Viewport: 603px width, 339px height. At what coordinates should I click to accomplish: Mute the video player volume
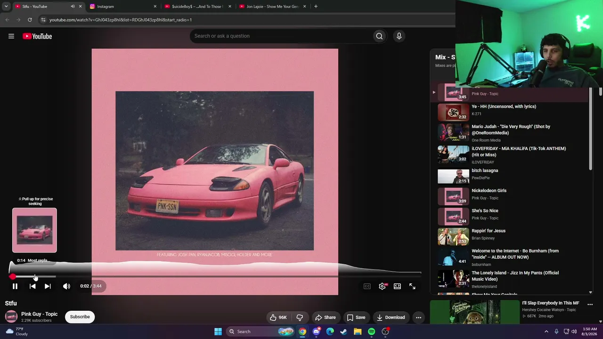(66, 286)
